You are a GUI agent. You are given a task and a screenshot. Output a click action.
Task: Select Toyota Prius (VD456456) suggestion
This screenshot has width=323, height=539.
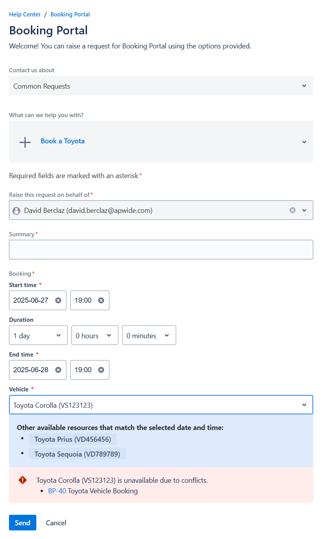[73, 439]
